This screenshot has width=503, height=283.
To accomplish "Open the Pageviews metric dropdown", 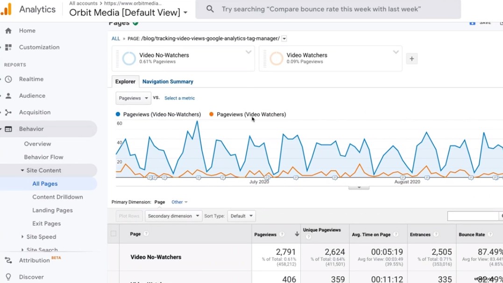I will [x=133, y=98].
